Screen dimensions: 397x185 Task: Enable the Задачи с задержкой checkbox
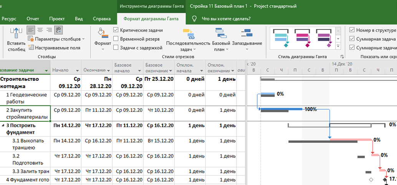pos(116,47)
